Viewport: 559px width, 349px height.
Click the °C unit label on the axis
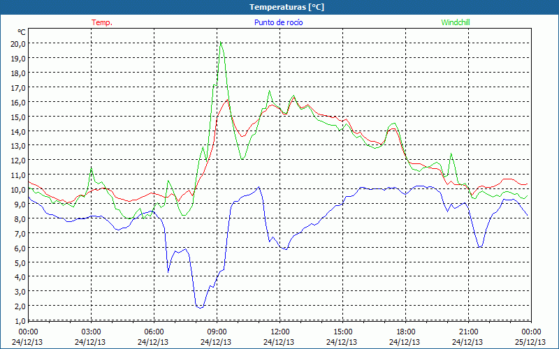22,32
